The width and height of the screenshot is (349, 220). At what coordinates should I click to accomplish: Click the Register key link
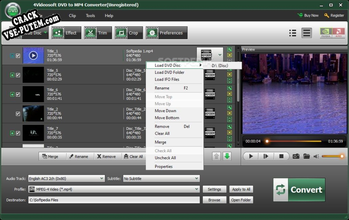click(x=334, y=15)
